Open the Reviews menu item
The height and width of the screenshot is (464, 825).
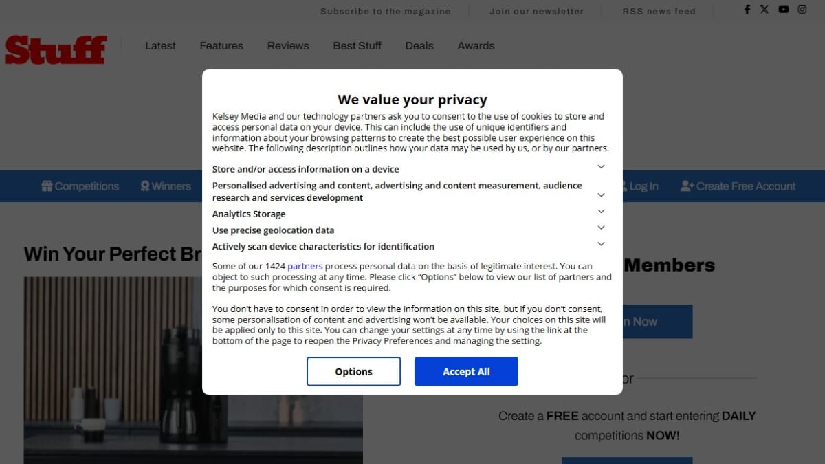[288, 46]
